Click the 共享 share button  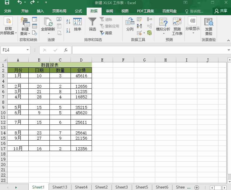221,11
